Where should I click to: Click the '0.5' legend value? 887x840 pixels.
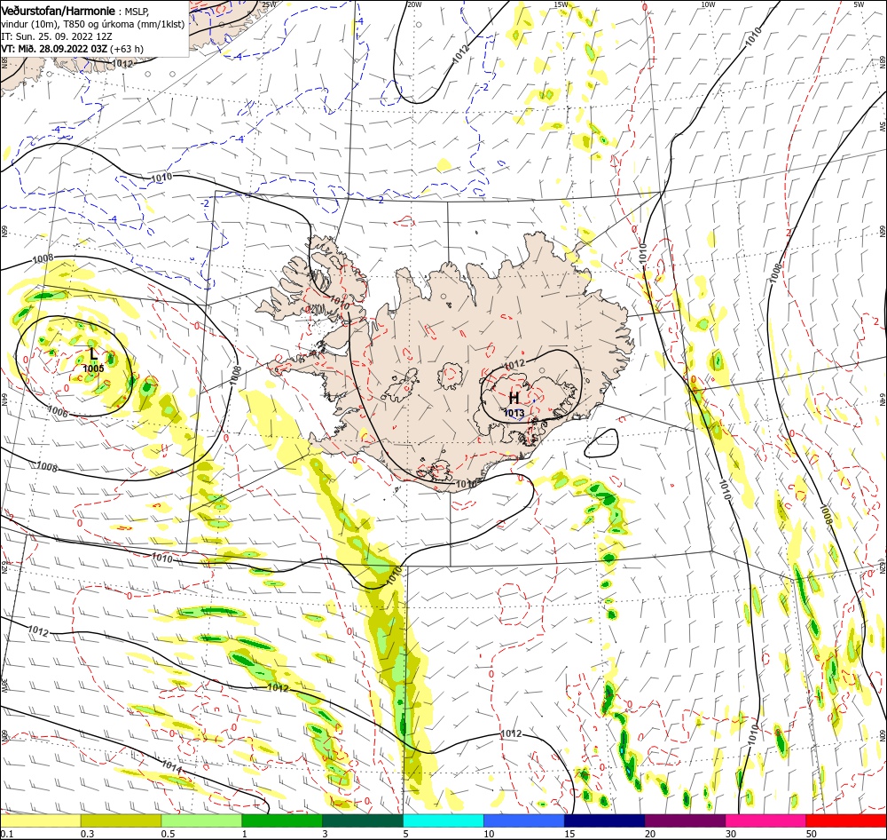click(x=168, y=834)
